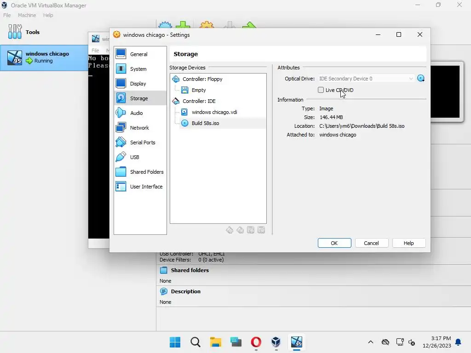Open the Windows Start menu
471x353 pixels.
[175, 342]
